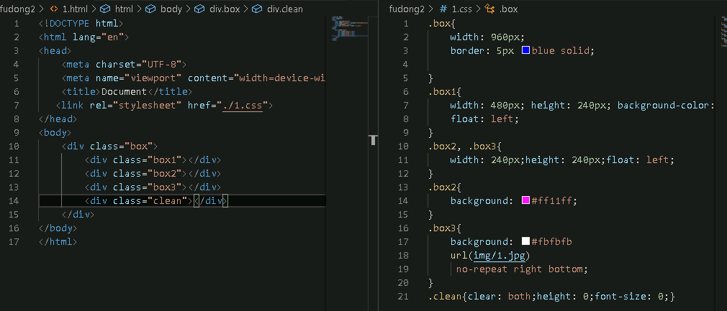The height and width of the screenshot is (311, 727).
Task: Click the .box1 selector
Action: coord(443,92)
